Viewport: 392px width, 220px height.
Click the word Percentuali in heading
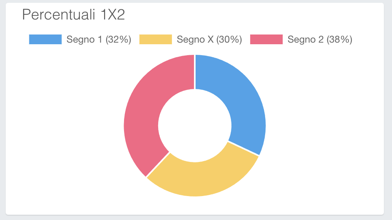point(59,15)
